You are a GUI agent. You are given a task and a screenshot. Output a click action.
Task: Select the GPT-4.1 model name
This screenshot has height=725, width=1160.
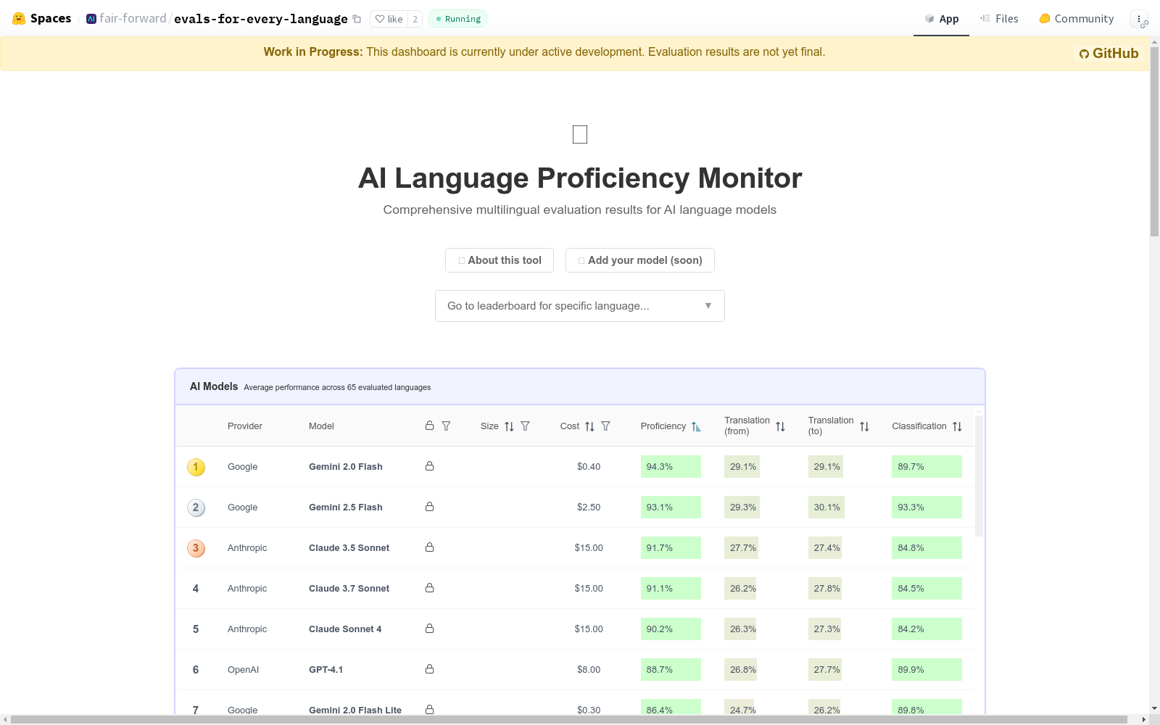(326, 670)
